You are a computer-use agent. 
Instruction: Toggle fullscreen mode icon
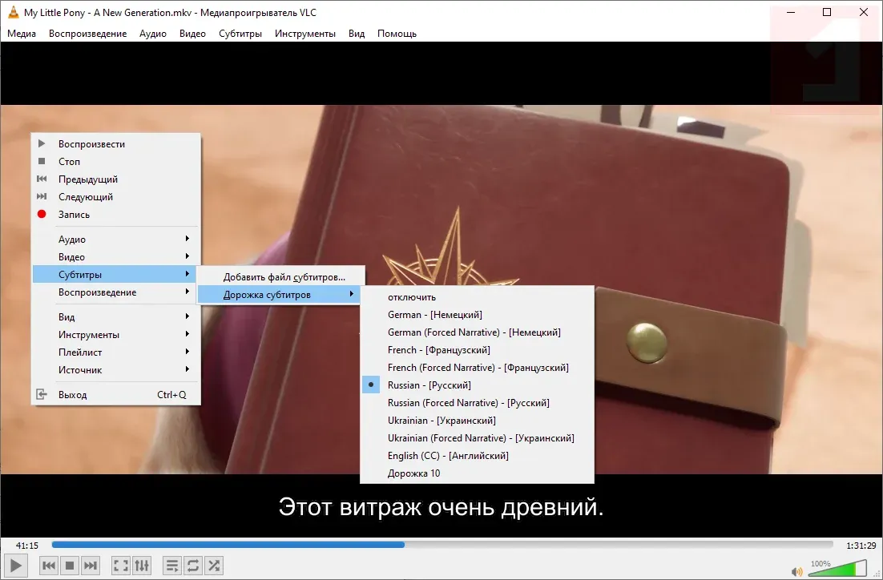(121, 566)
